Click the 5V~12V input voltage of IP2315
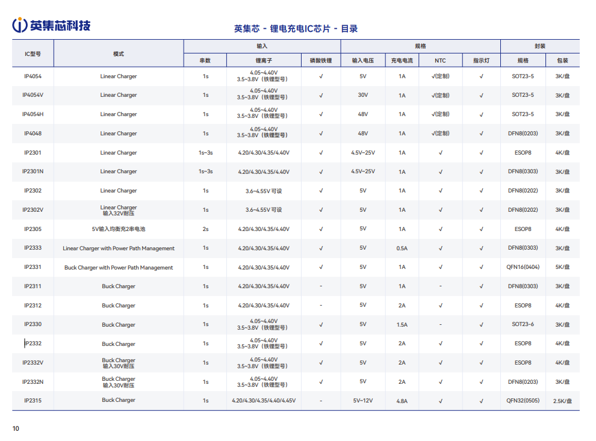This screenshot has width=596, height=441. [363, 401]
